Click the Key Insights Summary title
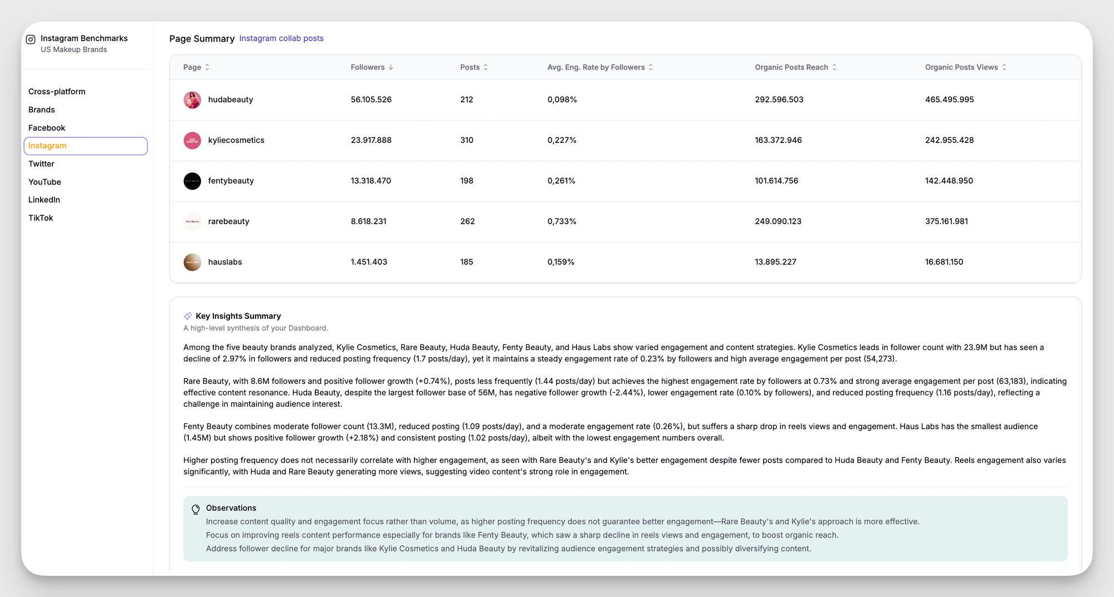Screen dimensions: 1114x597 pos(238,316)
